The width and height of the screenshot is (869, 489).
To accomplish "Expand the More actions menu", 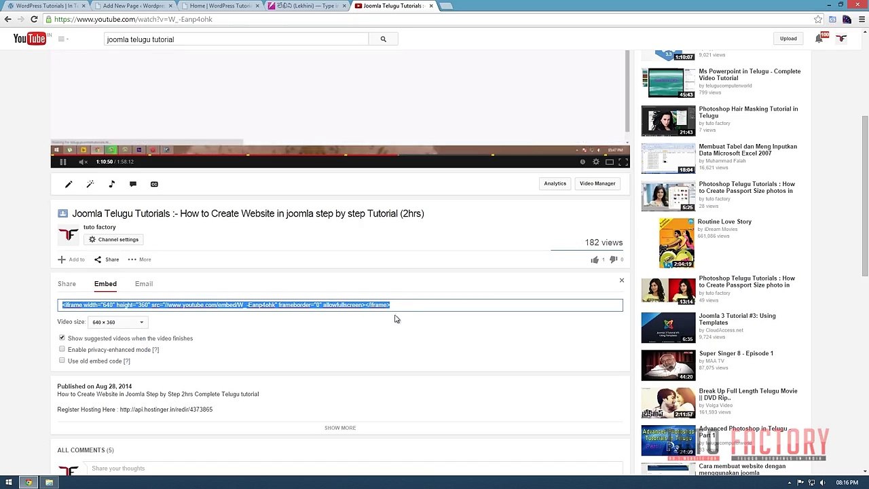I will pos(139,259).
